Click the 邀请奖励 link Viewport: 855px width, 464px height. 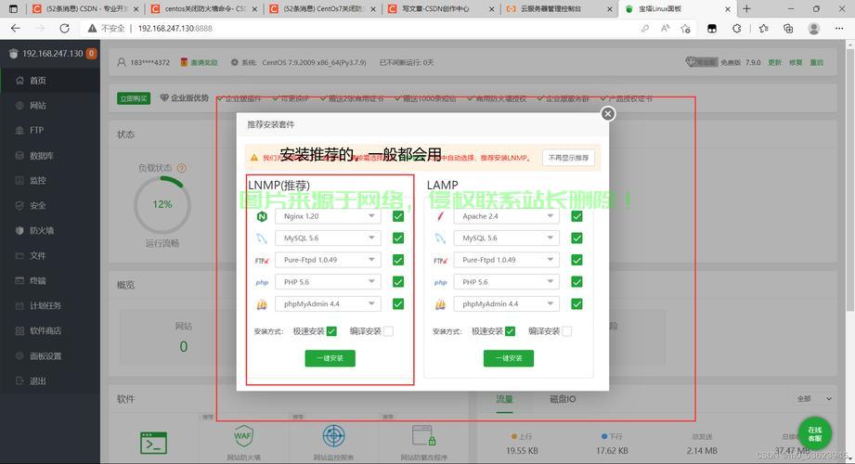coord(204,63)
